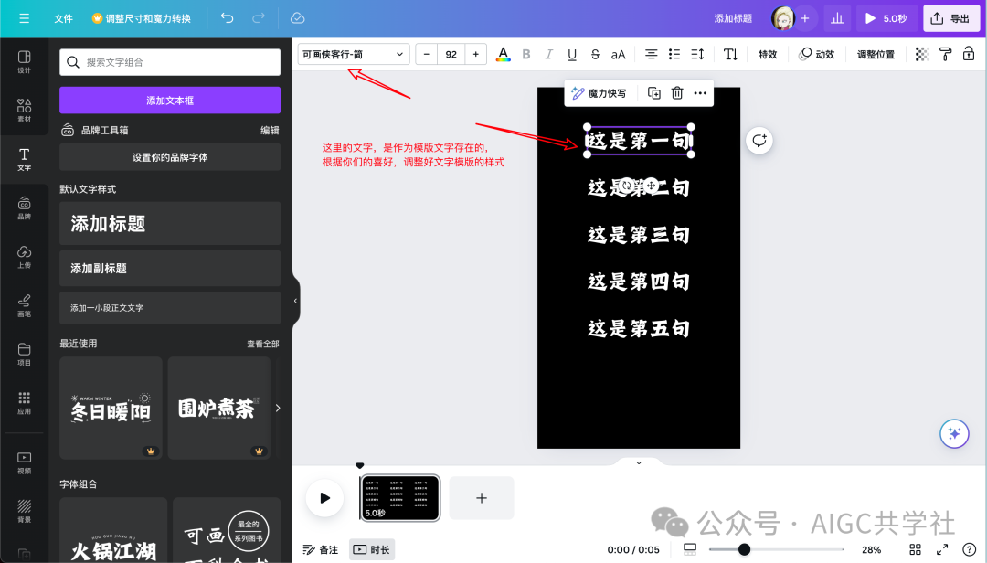Open the 素材 sidebar tab

24,111
